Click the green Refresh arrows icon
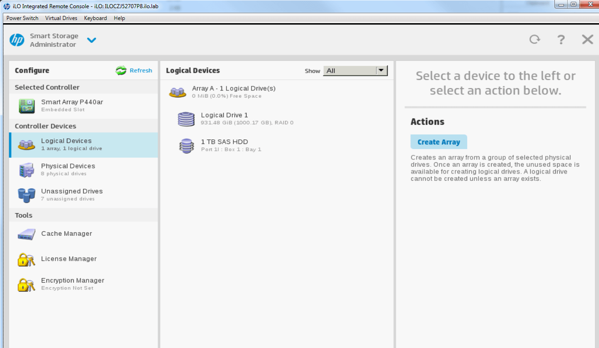This screenshot has height=348, width=599. (x=121, y=70)
